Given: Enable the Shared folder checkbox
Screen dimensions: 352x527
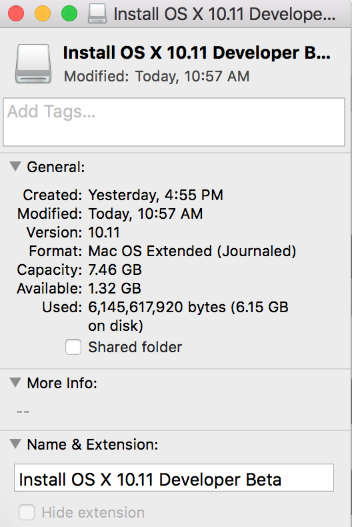Looking at the screenshot, I should click(x=73, y=347).
